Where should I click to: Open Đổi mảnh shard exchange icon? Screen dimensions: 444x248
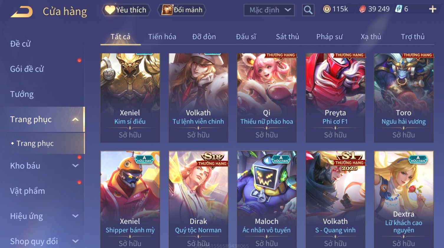point(167,10)
